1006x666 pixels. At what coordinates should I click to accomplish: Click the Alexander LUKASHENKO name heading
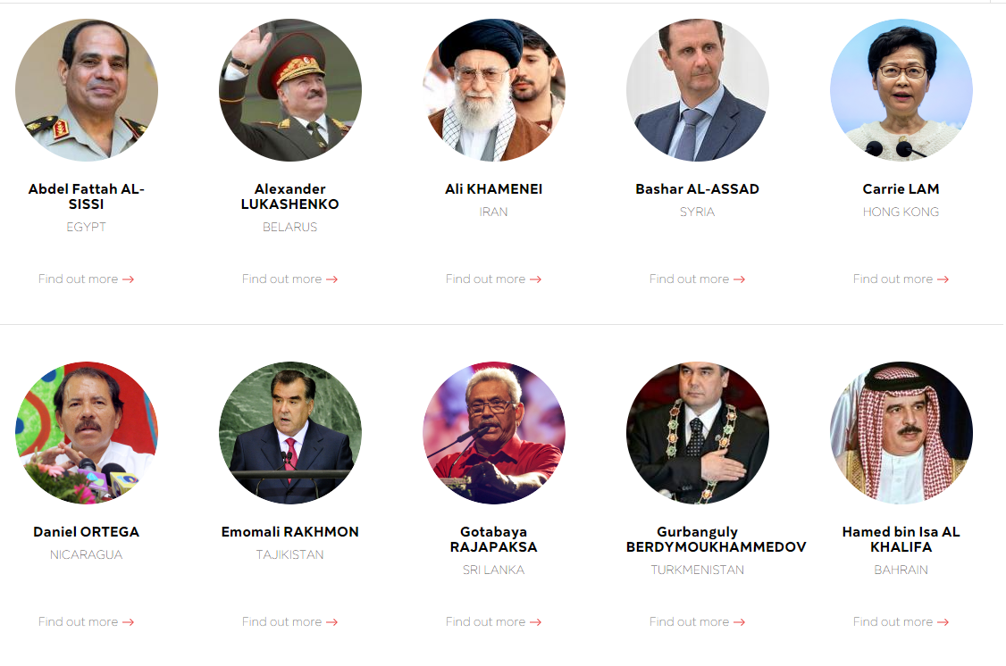(x=290, y=196)
